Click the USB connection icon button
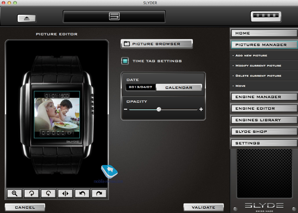298x213 pixels. pos(266,16)
